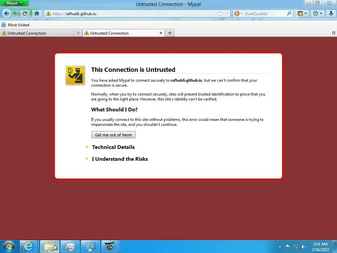The width and height of the screenshot is (337, 253).
Task: Close the first Untrusted Connection tab
Action: click(x=78, y=33)
